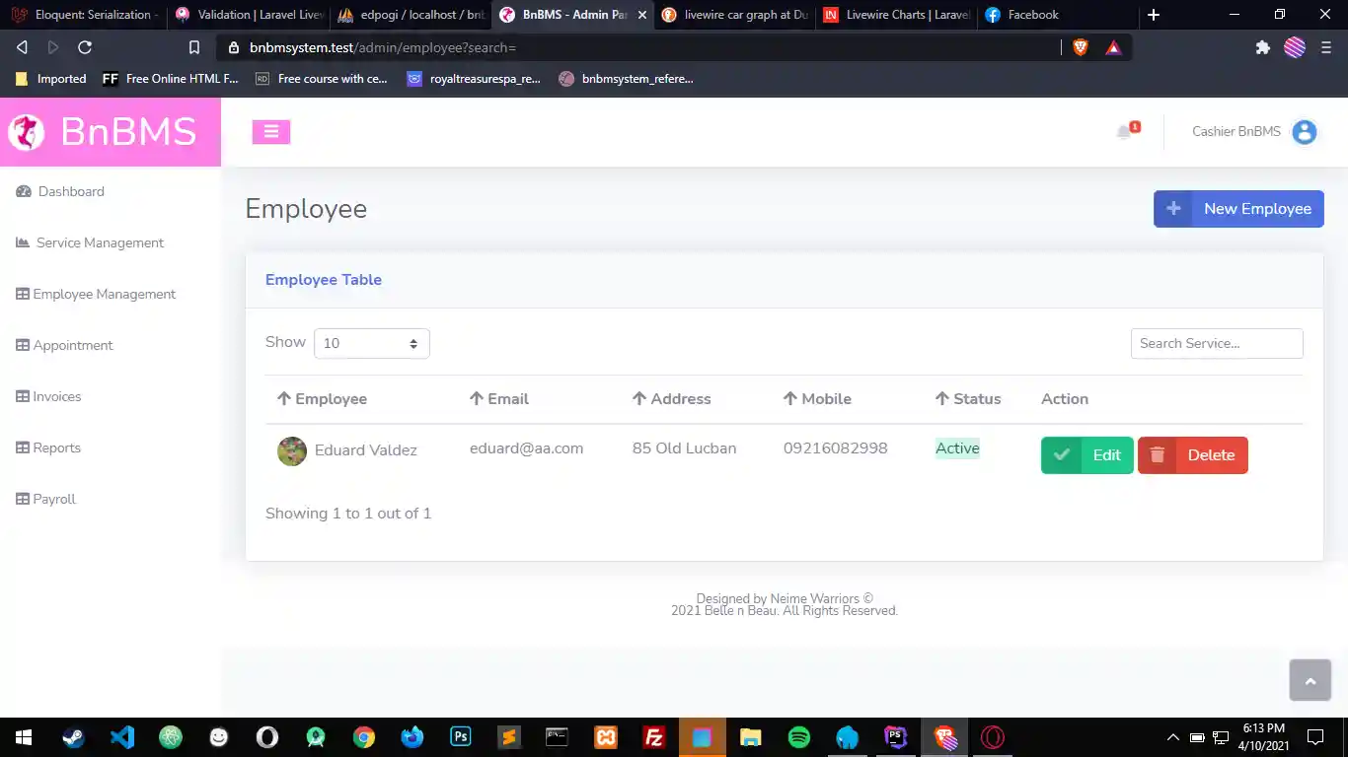This screenshot has height=757, width=1348.
Task: Open Employee Management in the sidebar
Action: (x=96, y=294)
